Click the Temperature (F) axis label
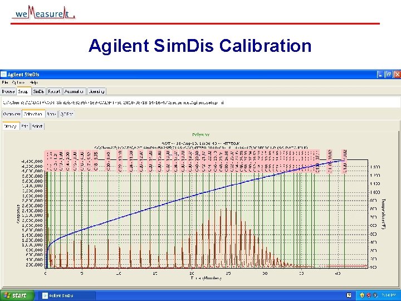The image size is (401, 301). point(383,214)
